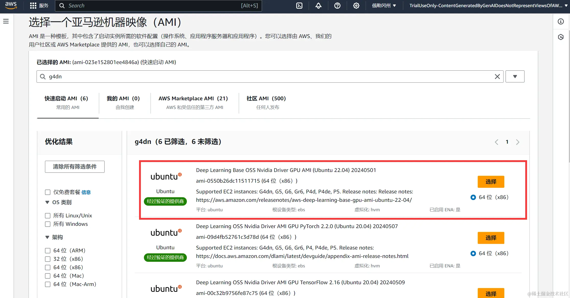The image size is (570, 298).
Task: Click the 服务 label in top bar
Action: click(x=44, y=6)
